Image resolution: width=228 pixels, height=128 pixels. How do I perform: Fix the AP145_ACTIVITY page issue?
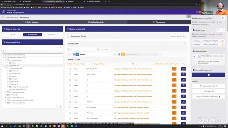coord(183,69)
